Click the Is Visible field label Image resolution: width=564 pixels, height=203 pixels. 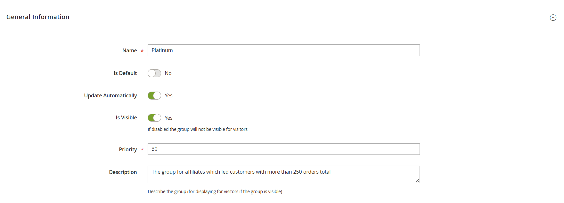pyautogui.click(x=126, y=117)
